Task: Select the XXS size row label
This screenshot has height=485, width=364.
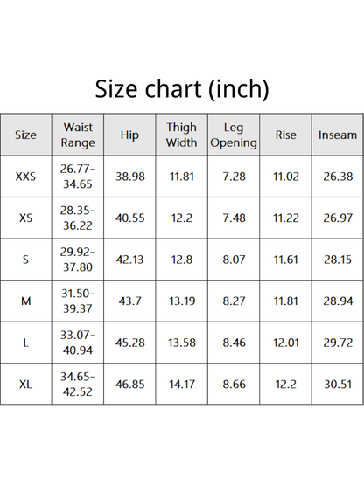Action: pos(25,177)
